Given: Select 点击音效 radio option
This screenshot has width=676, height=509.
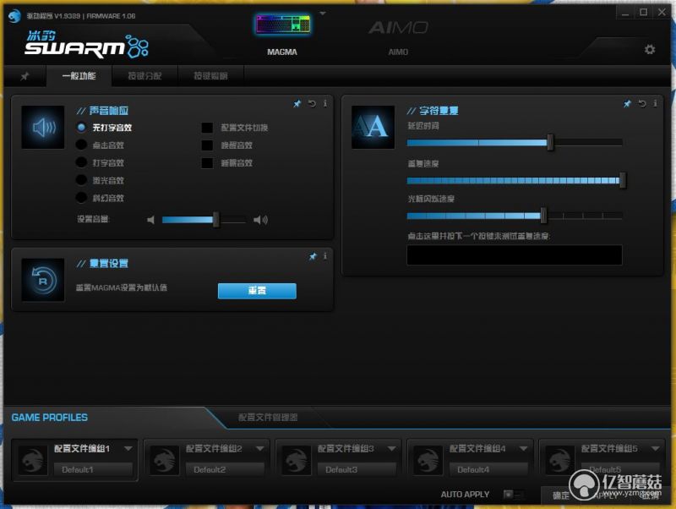Looking at the screenshot, I should click(81, 145).
